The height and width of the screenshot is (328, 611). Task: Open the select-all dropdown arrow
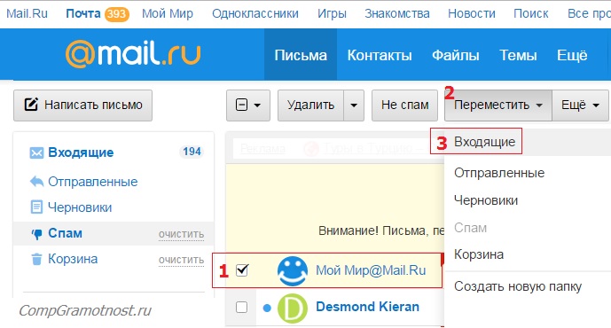(x=257, y=105)
